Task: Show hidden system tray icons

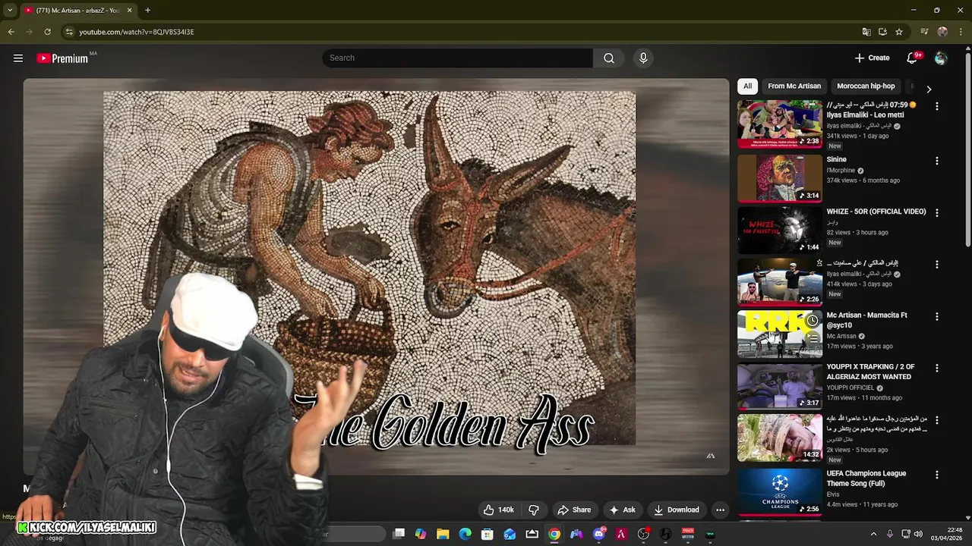Action: [x=873, y=534]
